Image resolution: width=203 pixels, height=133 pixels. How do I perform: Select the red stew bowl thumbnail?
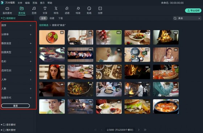[166, 106]
